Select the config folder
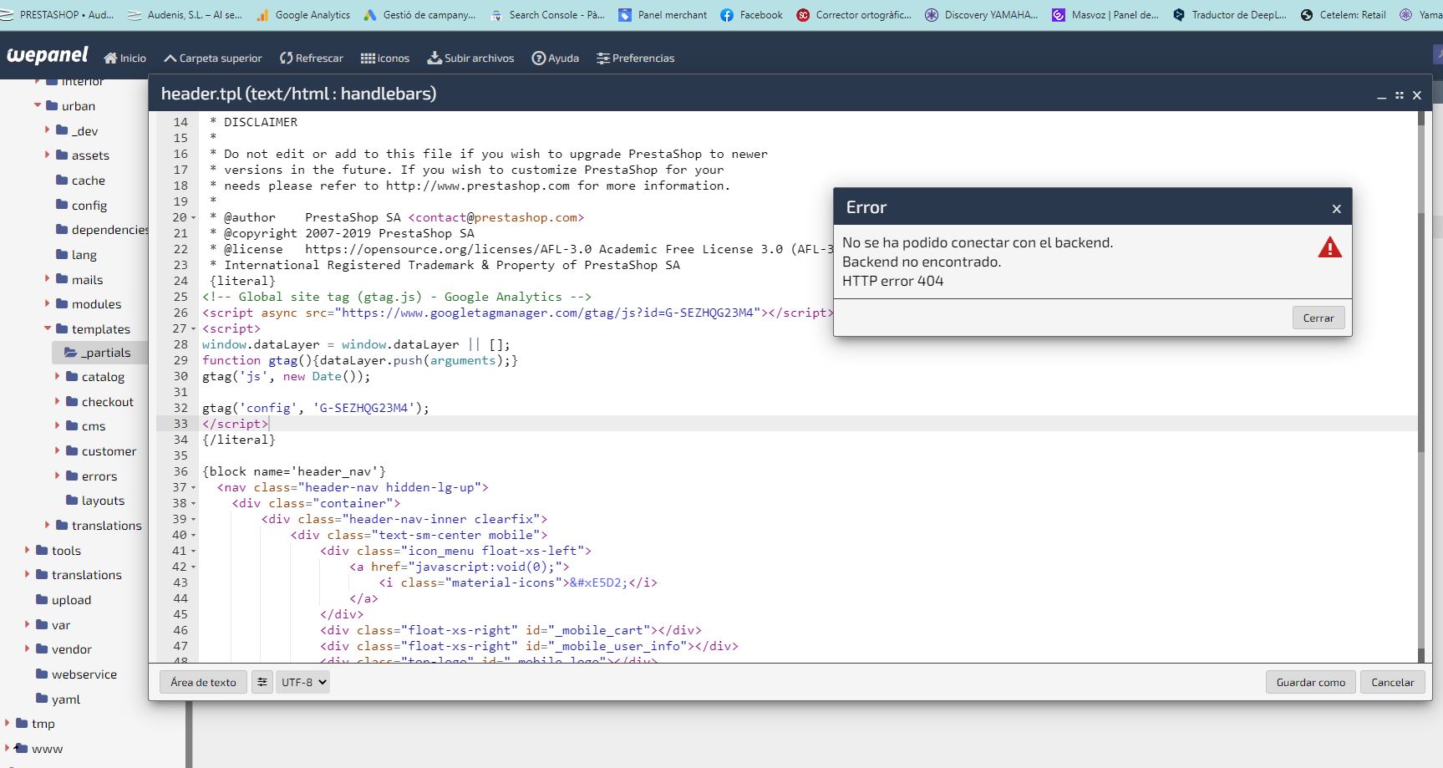1443x768 pixels. point(81,206)
